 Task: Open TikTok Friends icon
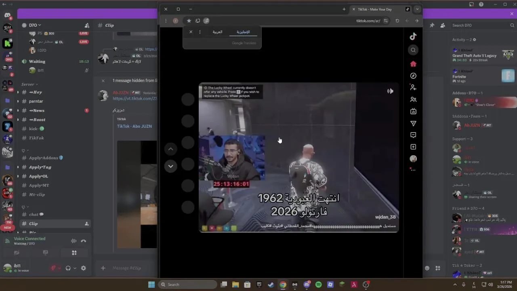point(413,99)
